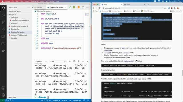Viewport: 183px width, 102px height.
Task: Select the TERMINAL panel tab
Action: pyautogui.click(x=38, y=61)
